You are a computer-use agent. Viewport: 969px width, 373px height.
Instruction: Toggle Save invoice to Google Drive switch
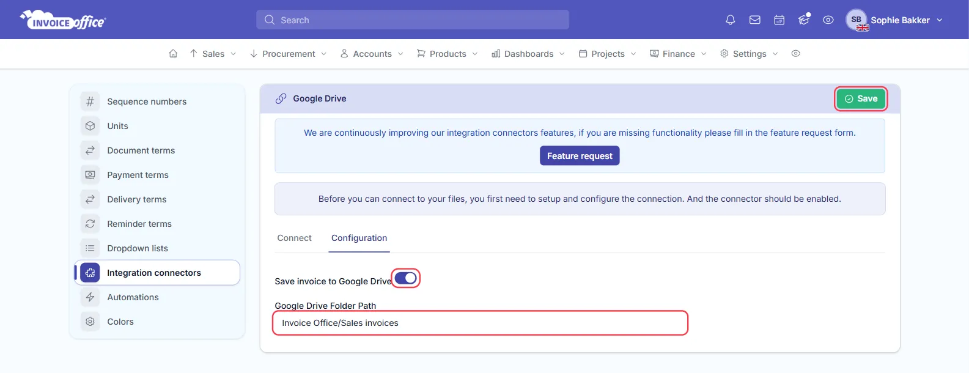[405, 278]
